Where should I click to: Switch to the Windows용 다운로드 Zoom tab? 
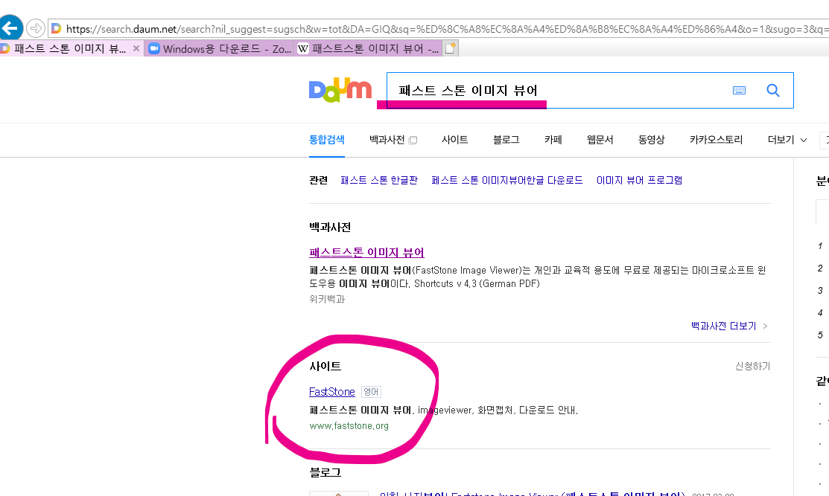[x=219, y=49]
